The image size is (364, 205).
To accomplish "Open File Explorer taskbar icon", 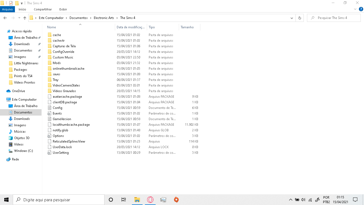I will click(137, 200).
